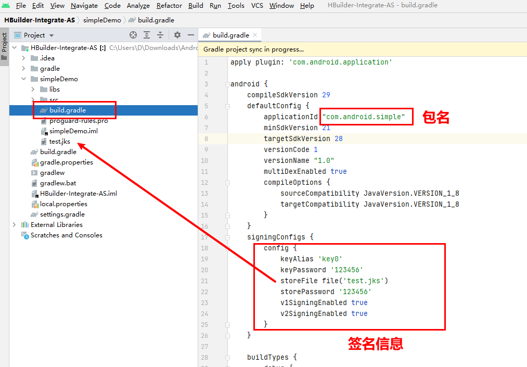This screenshot has width=527, height=367.
Task: Close the build.gradle editor tab
Action: pos(255,35)
